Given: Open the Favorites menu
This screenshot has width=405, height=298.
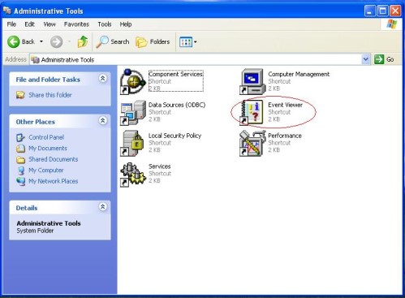Looking at the screenshot, I should [x=76, y=24].
